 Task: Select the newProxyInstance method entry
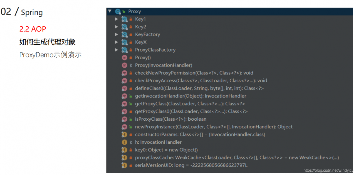pos(214,127)
